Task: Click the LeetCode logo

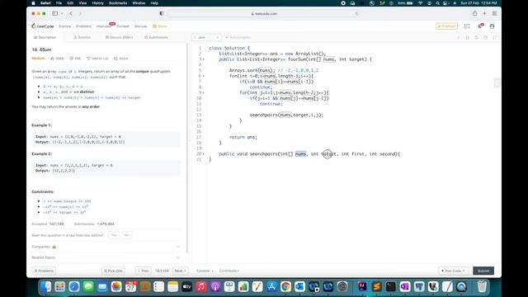Action: point(42,26)
